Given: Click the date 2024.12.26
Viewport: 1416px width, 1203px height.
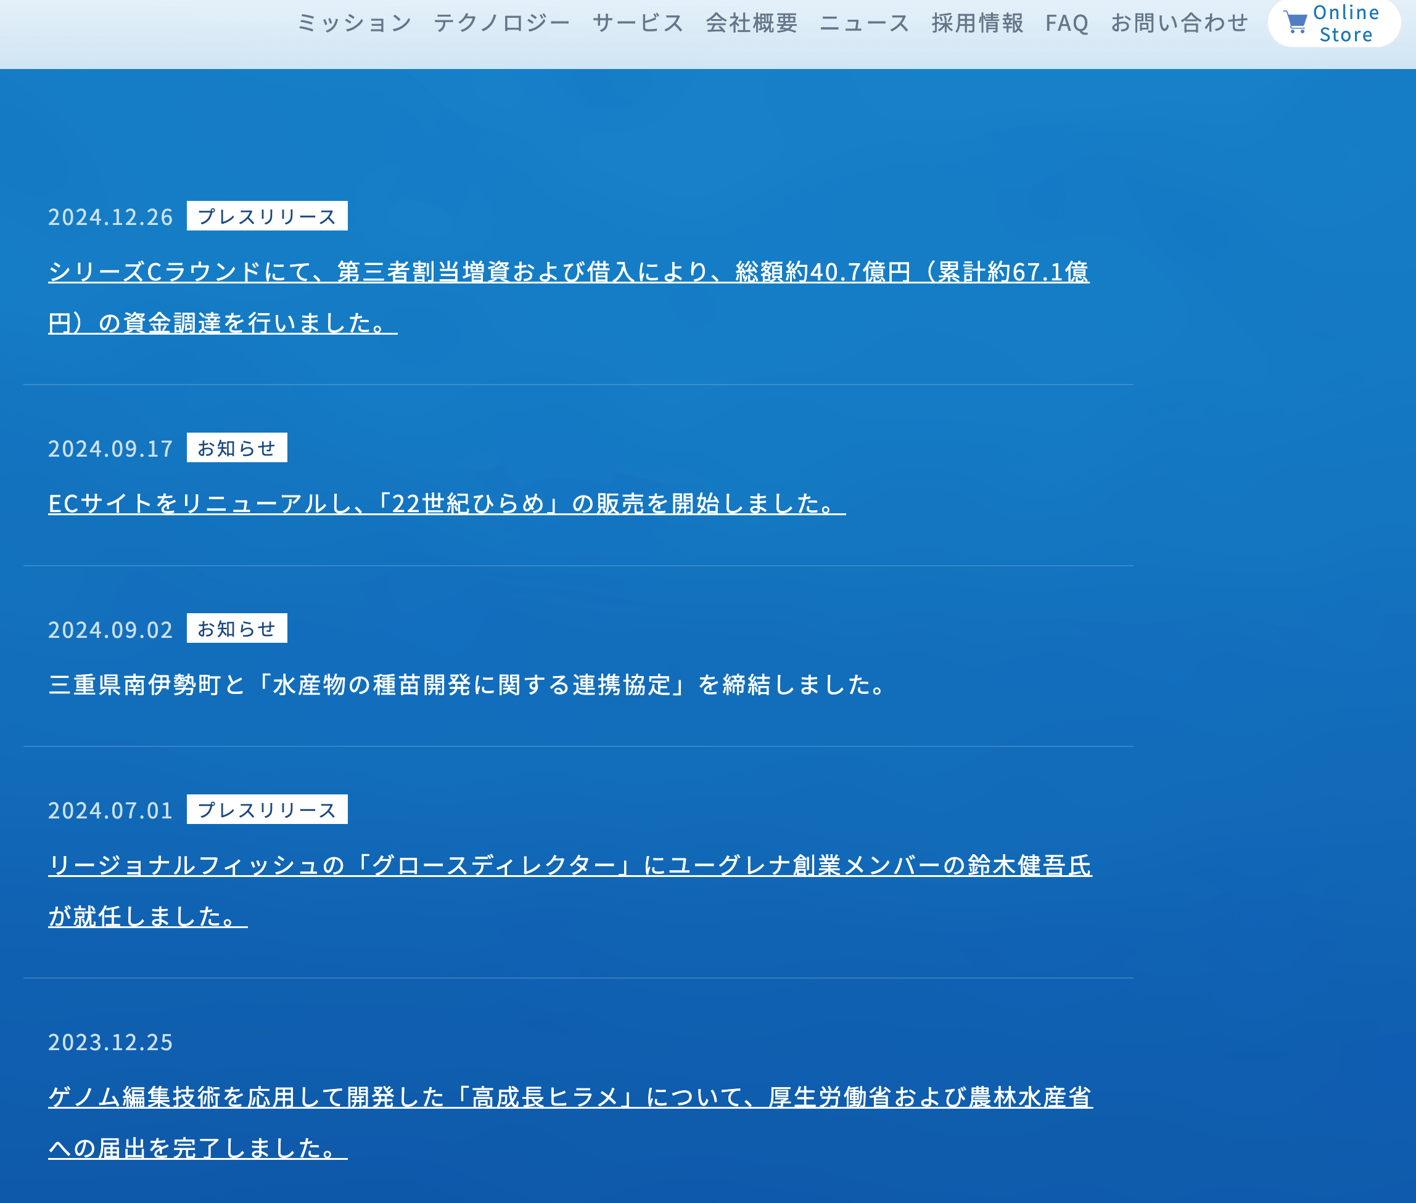Looking at the screenshot, I should [110, 217].
